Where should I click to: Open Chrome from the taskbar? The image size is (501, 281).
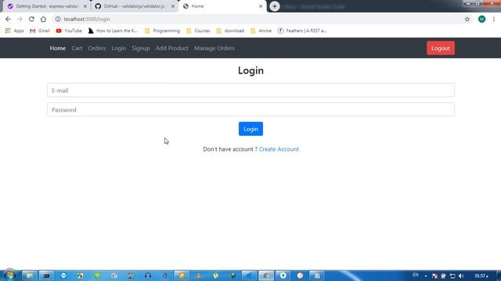[266, 276]
